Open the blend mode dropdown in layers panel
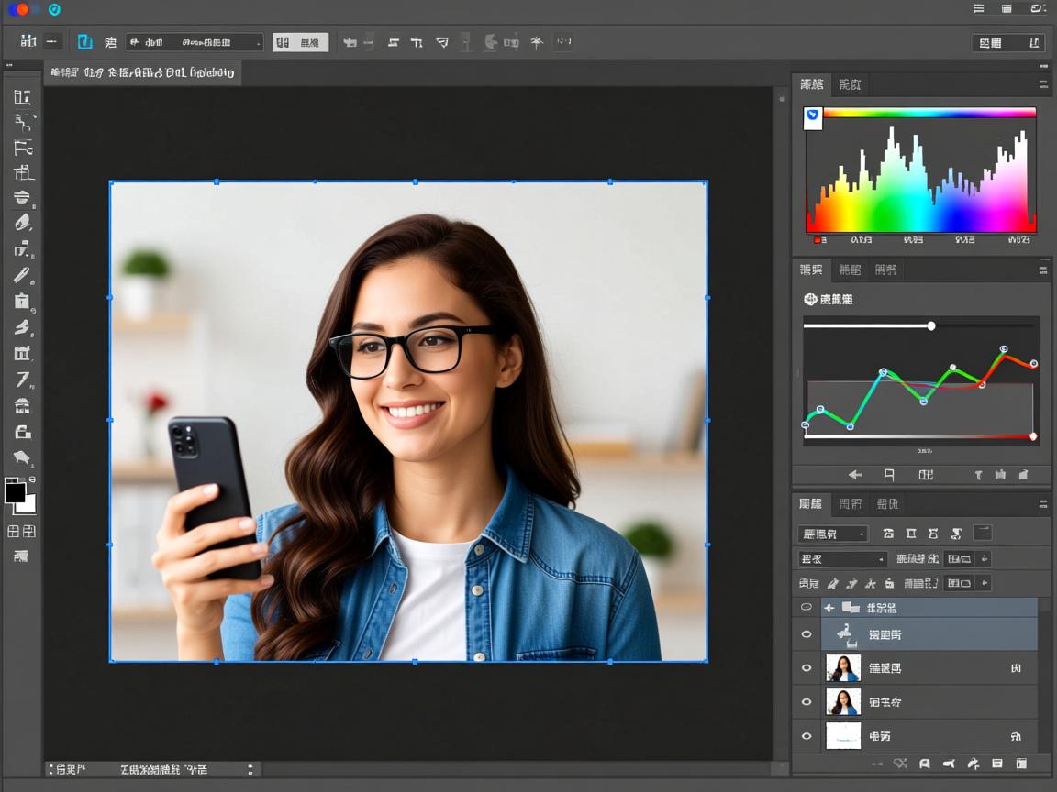 [842, 558]
